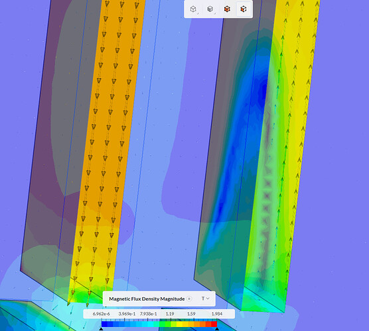
Task: Click the maximum value 1.984
Action: 217,314
